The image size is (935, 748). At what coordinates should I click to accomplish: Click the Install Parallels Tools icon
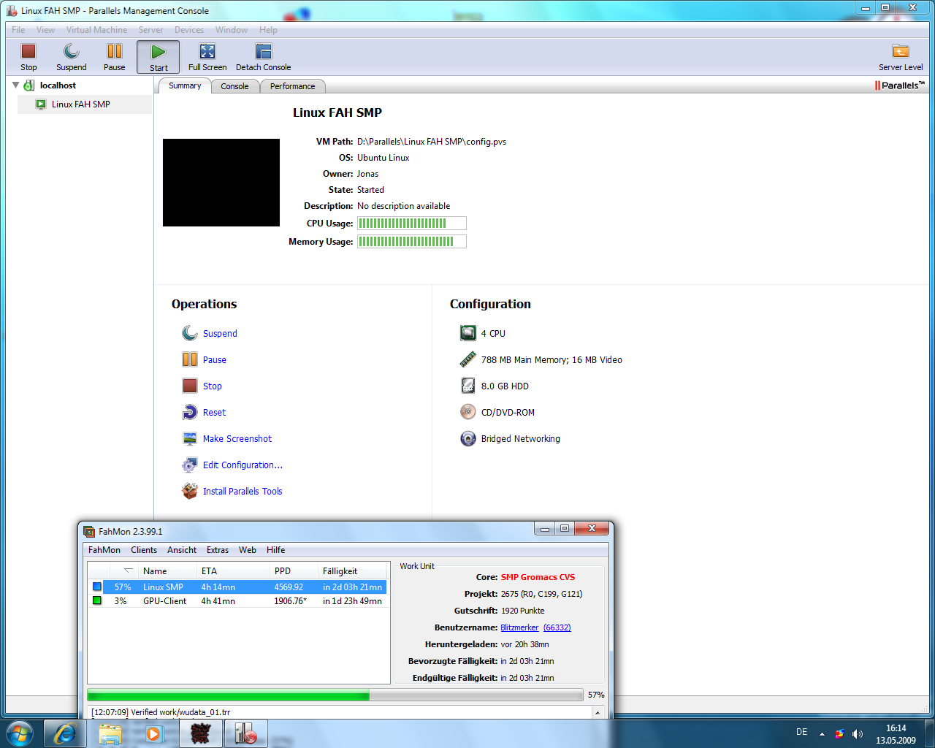[190, 491]
